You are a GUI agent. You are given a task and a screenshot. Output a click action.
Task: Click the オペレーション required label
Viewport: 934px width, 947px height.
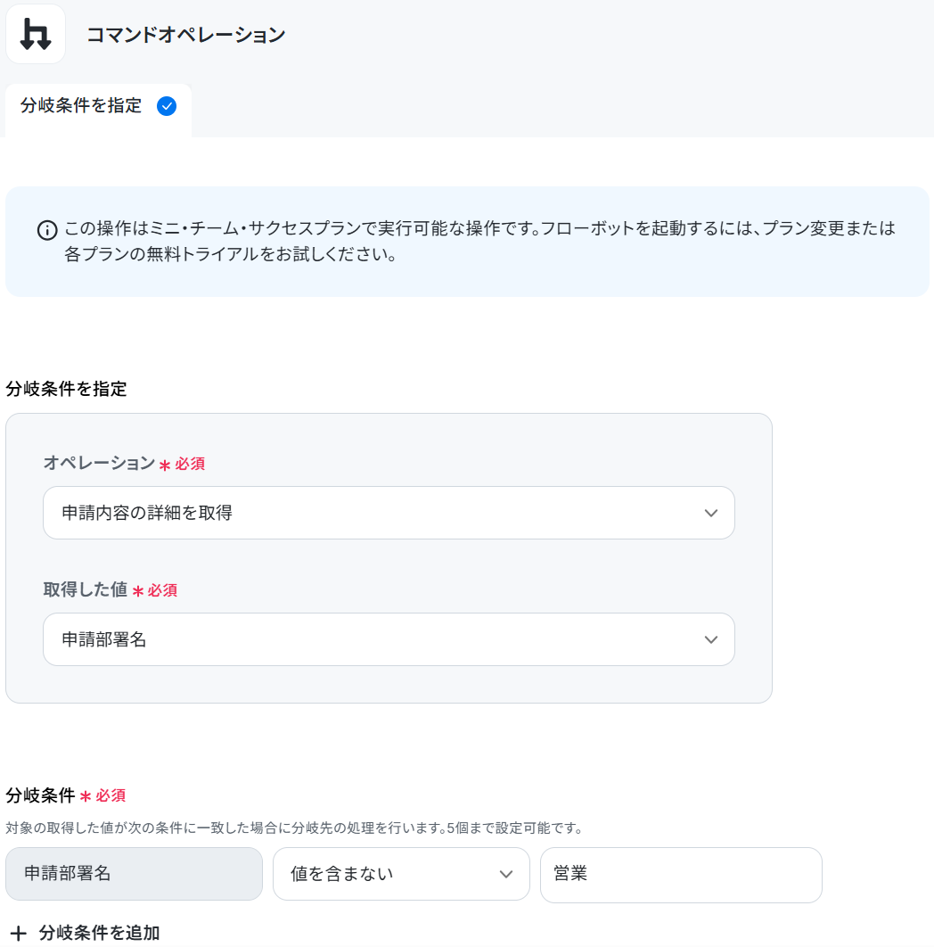click(124, 463)
